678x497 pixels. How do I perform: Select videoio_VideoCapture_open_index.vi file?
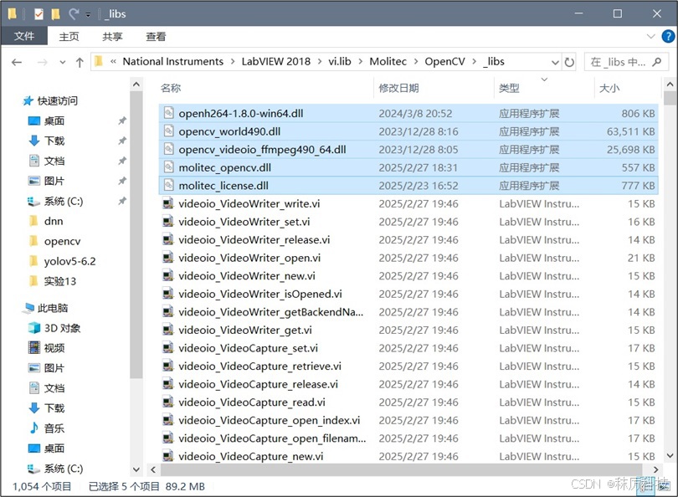(408, 421)
